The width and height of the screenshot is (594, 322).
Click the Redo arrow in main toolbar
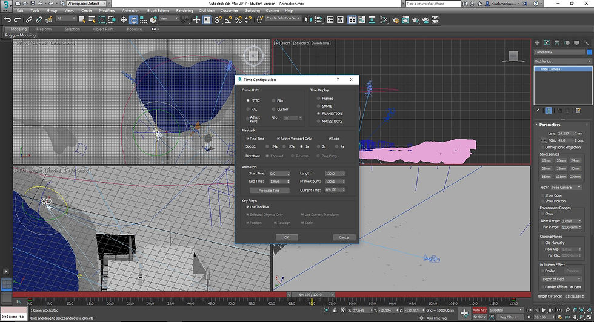click(x=17, y=20)
